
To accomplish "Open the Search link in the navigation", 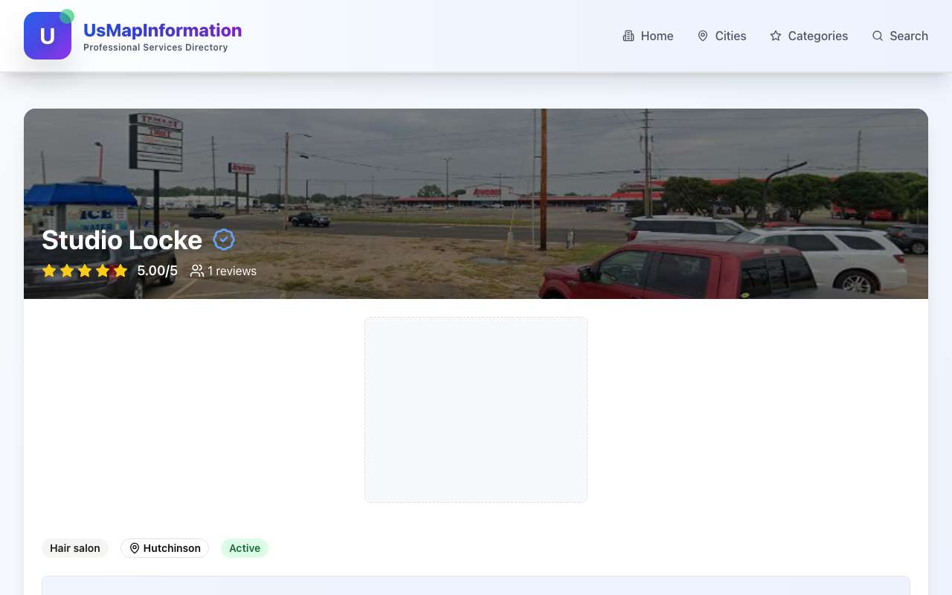I will click(900, 36).
